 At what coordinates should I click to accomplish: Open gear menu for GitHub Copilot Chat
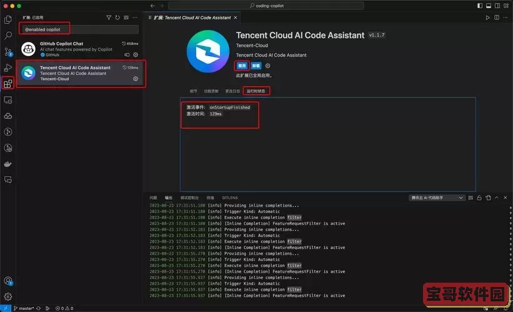tap(136, 55)
